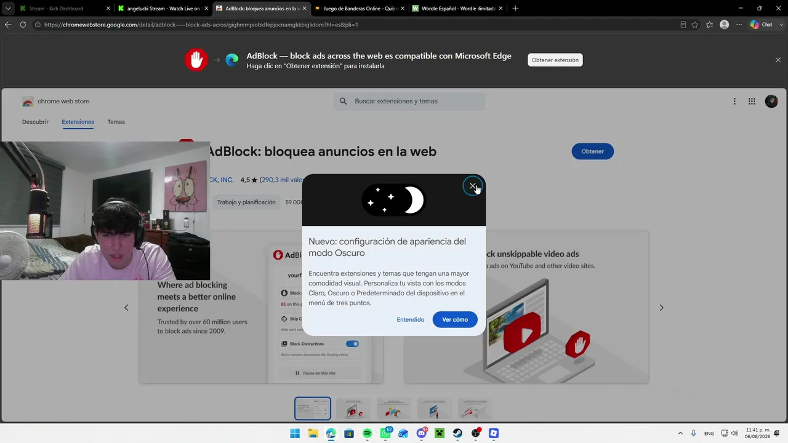Switch to the Temas tab
This screenshot has width=788, height=443.
click(x=116, y=122)
